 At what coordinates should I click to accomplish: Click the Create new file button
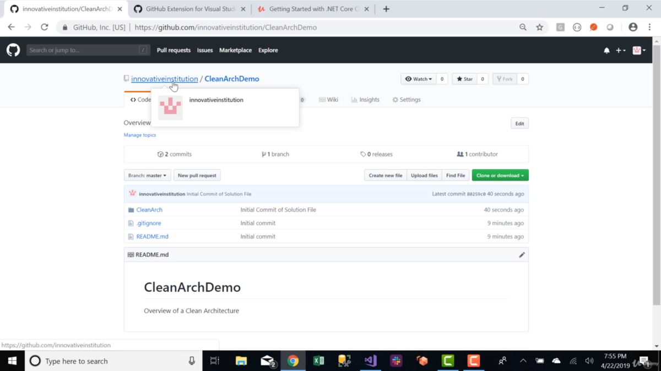pyautogui.click(x=386, y=175)
